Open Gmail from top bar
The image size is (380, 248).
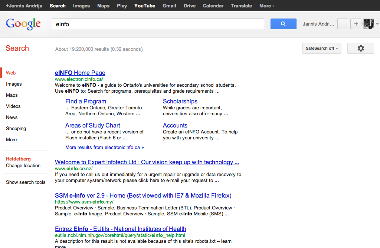pyautogui.click(x=169, y=6)
